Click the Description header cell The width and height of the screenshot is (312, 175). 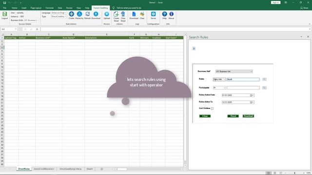[x=107, y=38]
